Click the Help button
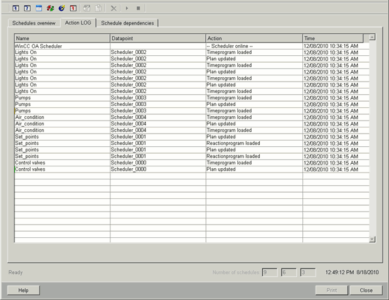The width and height of the screenshot is (389, 300). [23, 291]
